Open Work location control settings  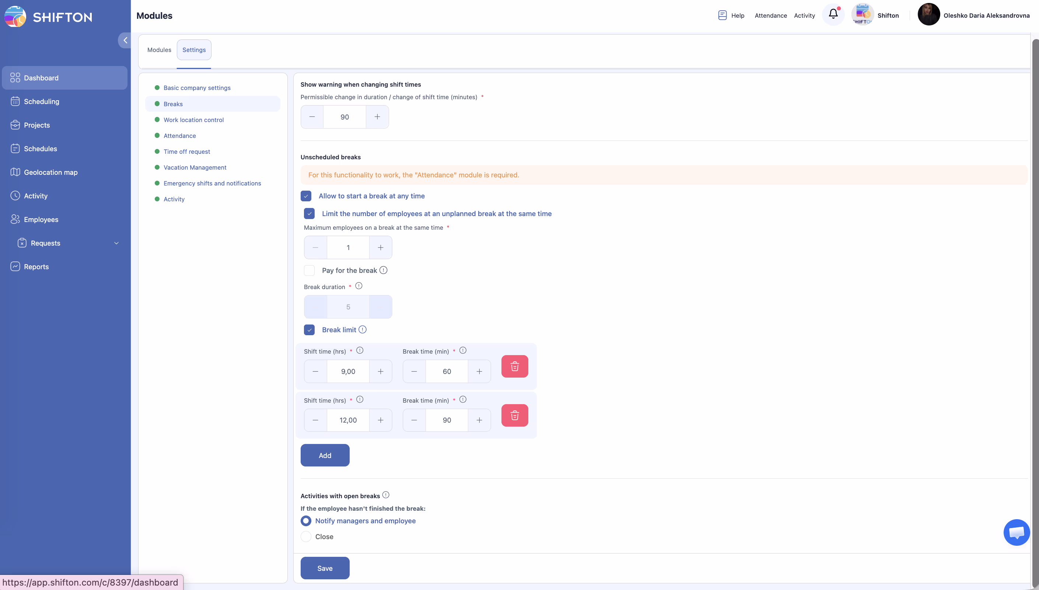pos(193,120)
